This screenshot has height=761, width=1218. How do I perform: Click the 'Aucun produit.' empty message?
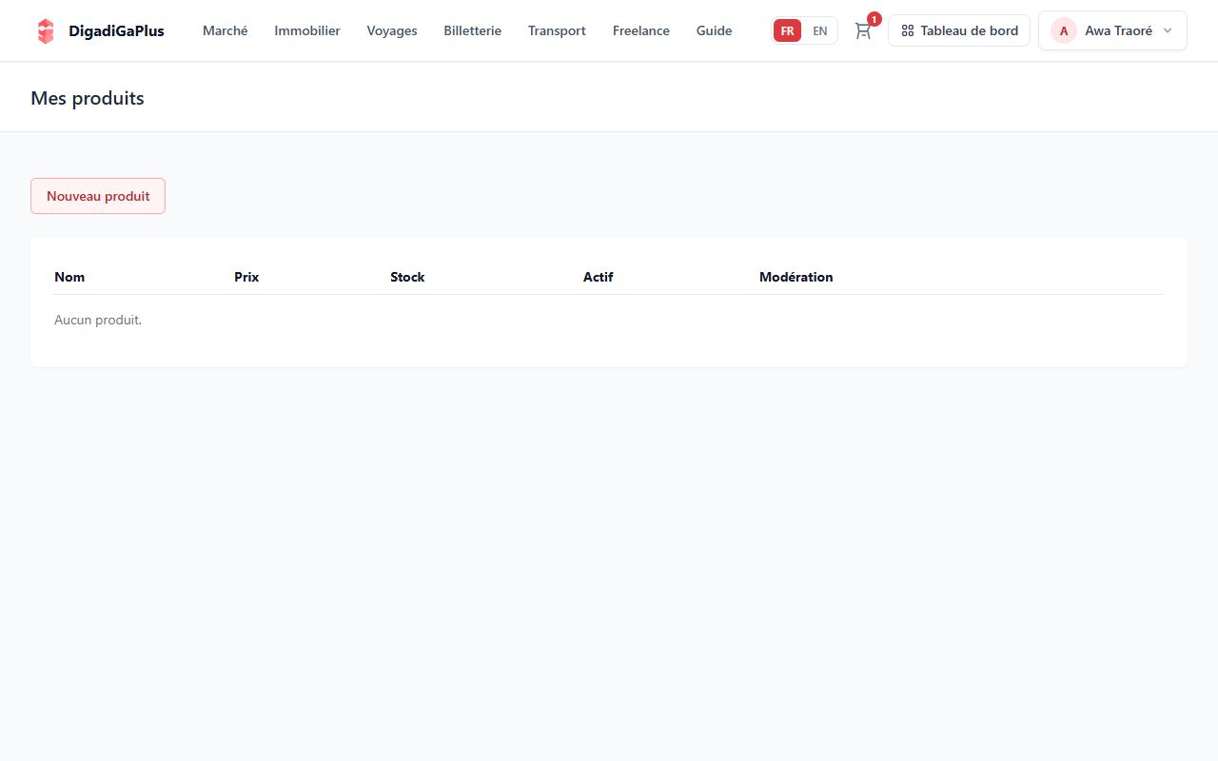98,320
